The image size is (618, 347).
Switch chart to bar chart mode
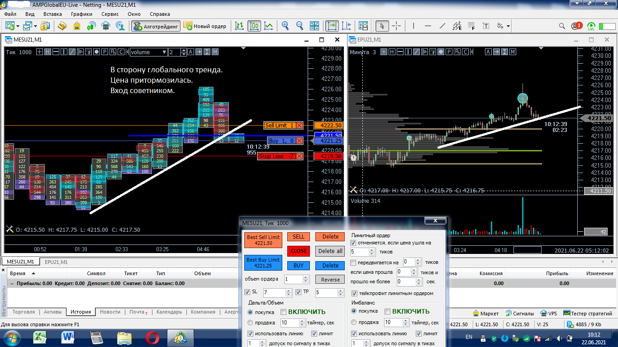coord(239,26)
